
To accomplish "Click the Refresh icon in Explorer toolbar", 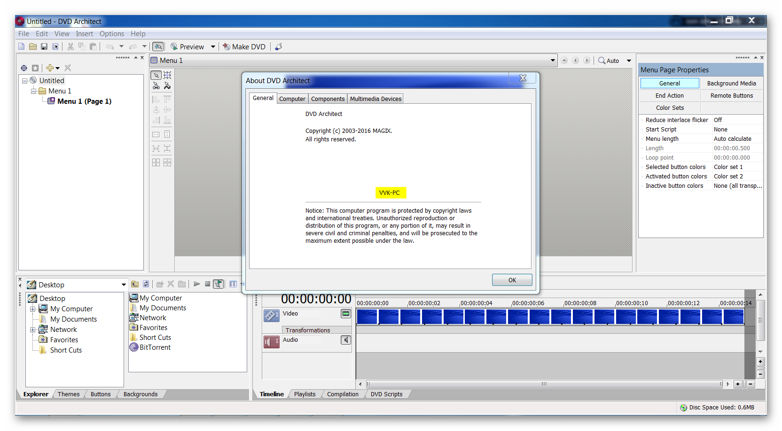I will 146,284.
